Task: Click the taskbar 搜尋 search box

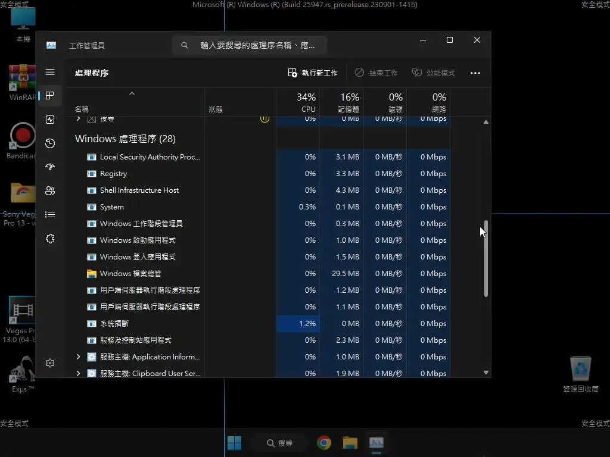Action: pos(279,443)
